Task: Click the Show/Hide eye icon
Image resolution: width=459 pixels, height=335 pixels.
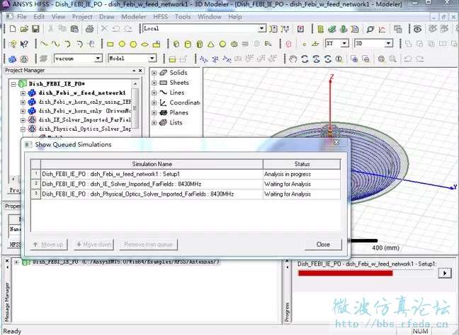Action: (x=417, y=28)
